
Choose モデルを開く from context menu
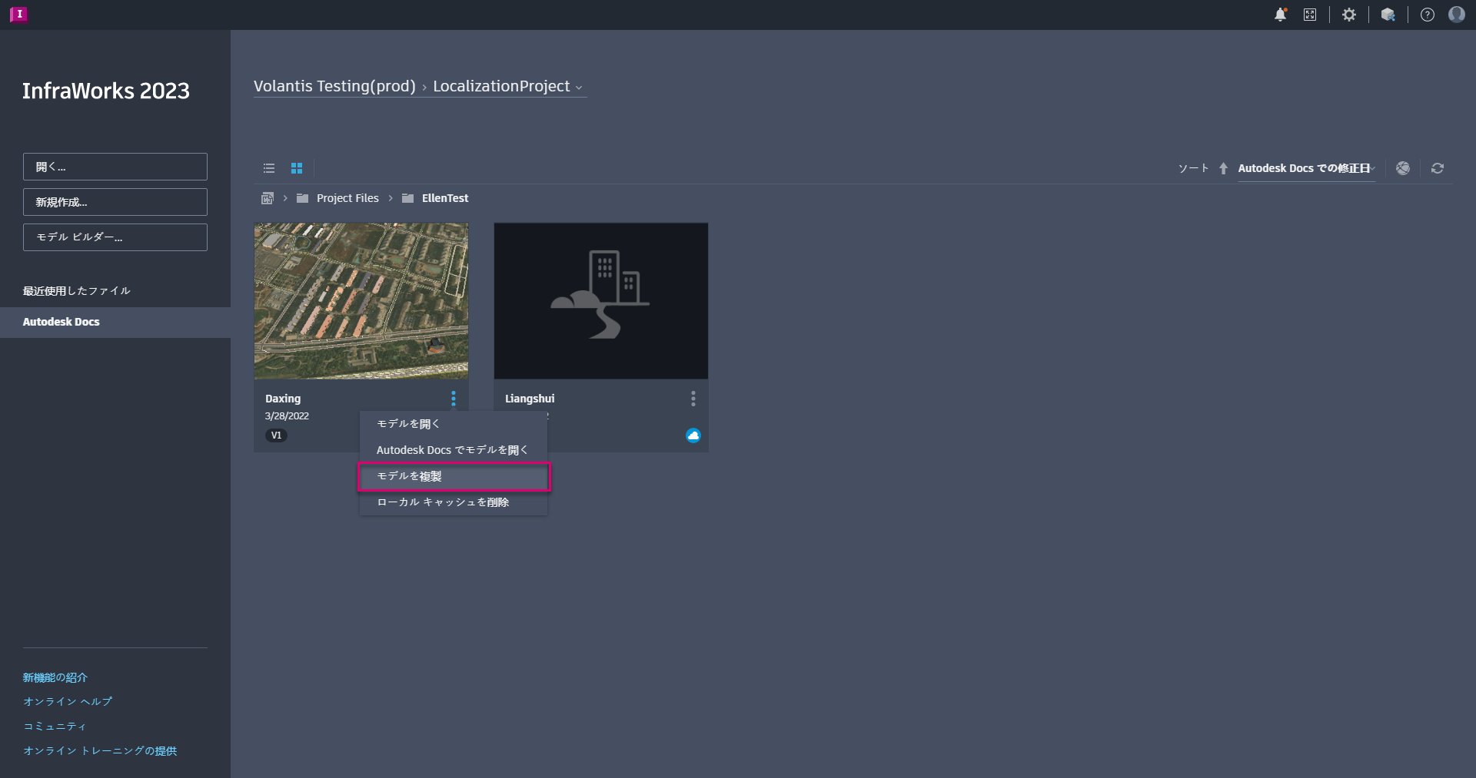tap(454, 424)
